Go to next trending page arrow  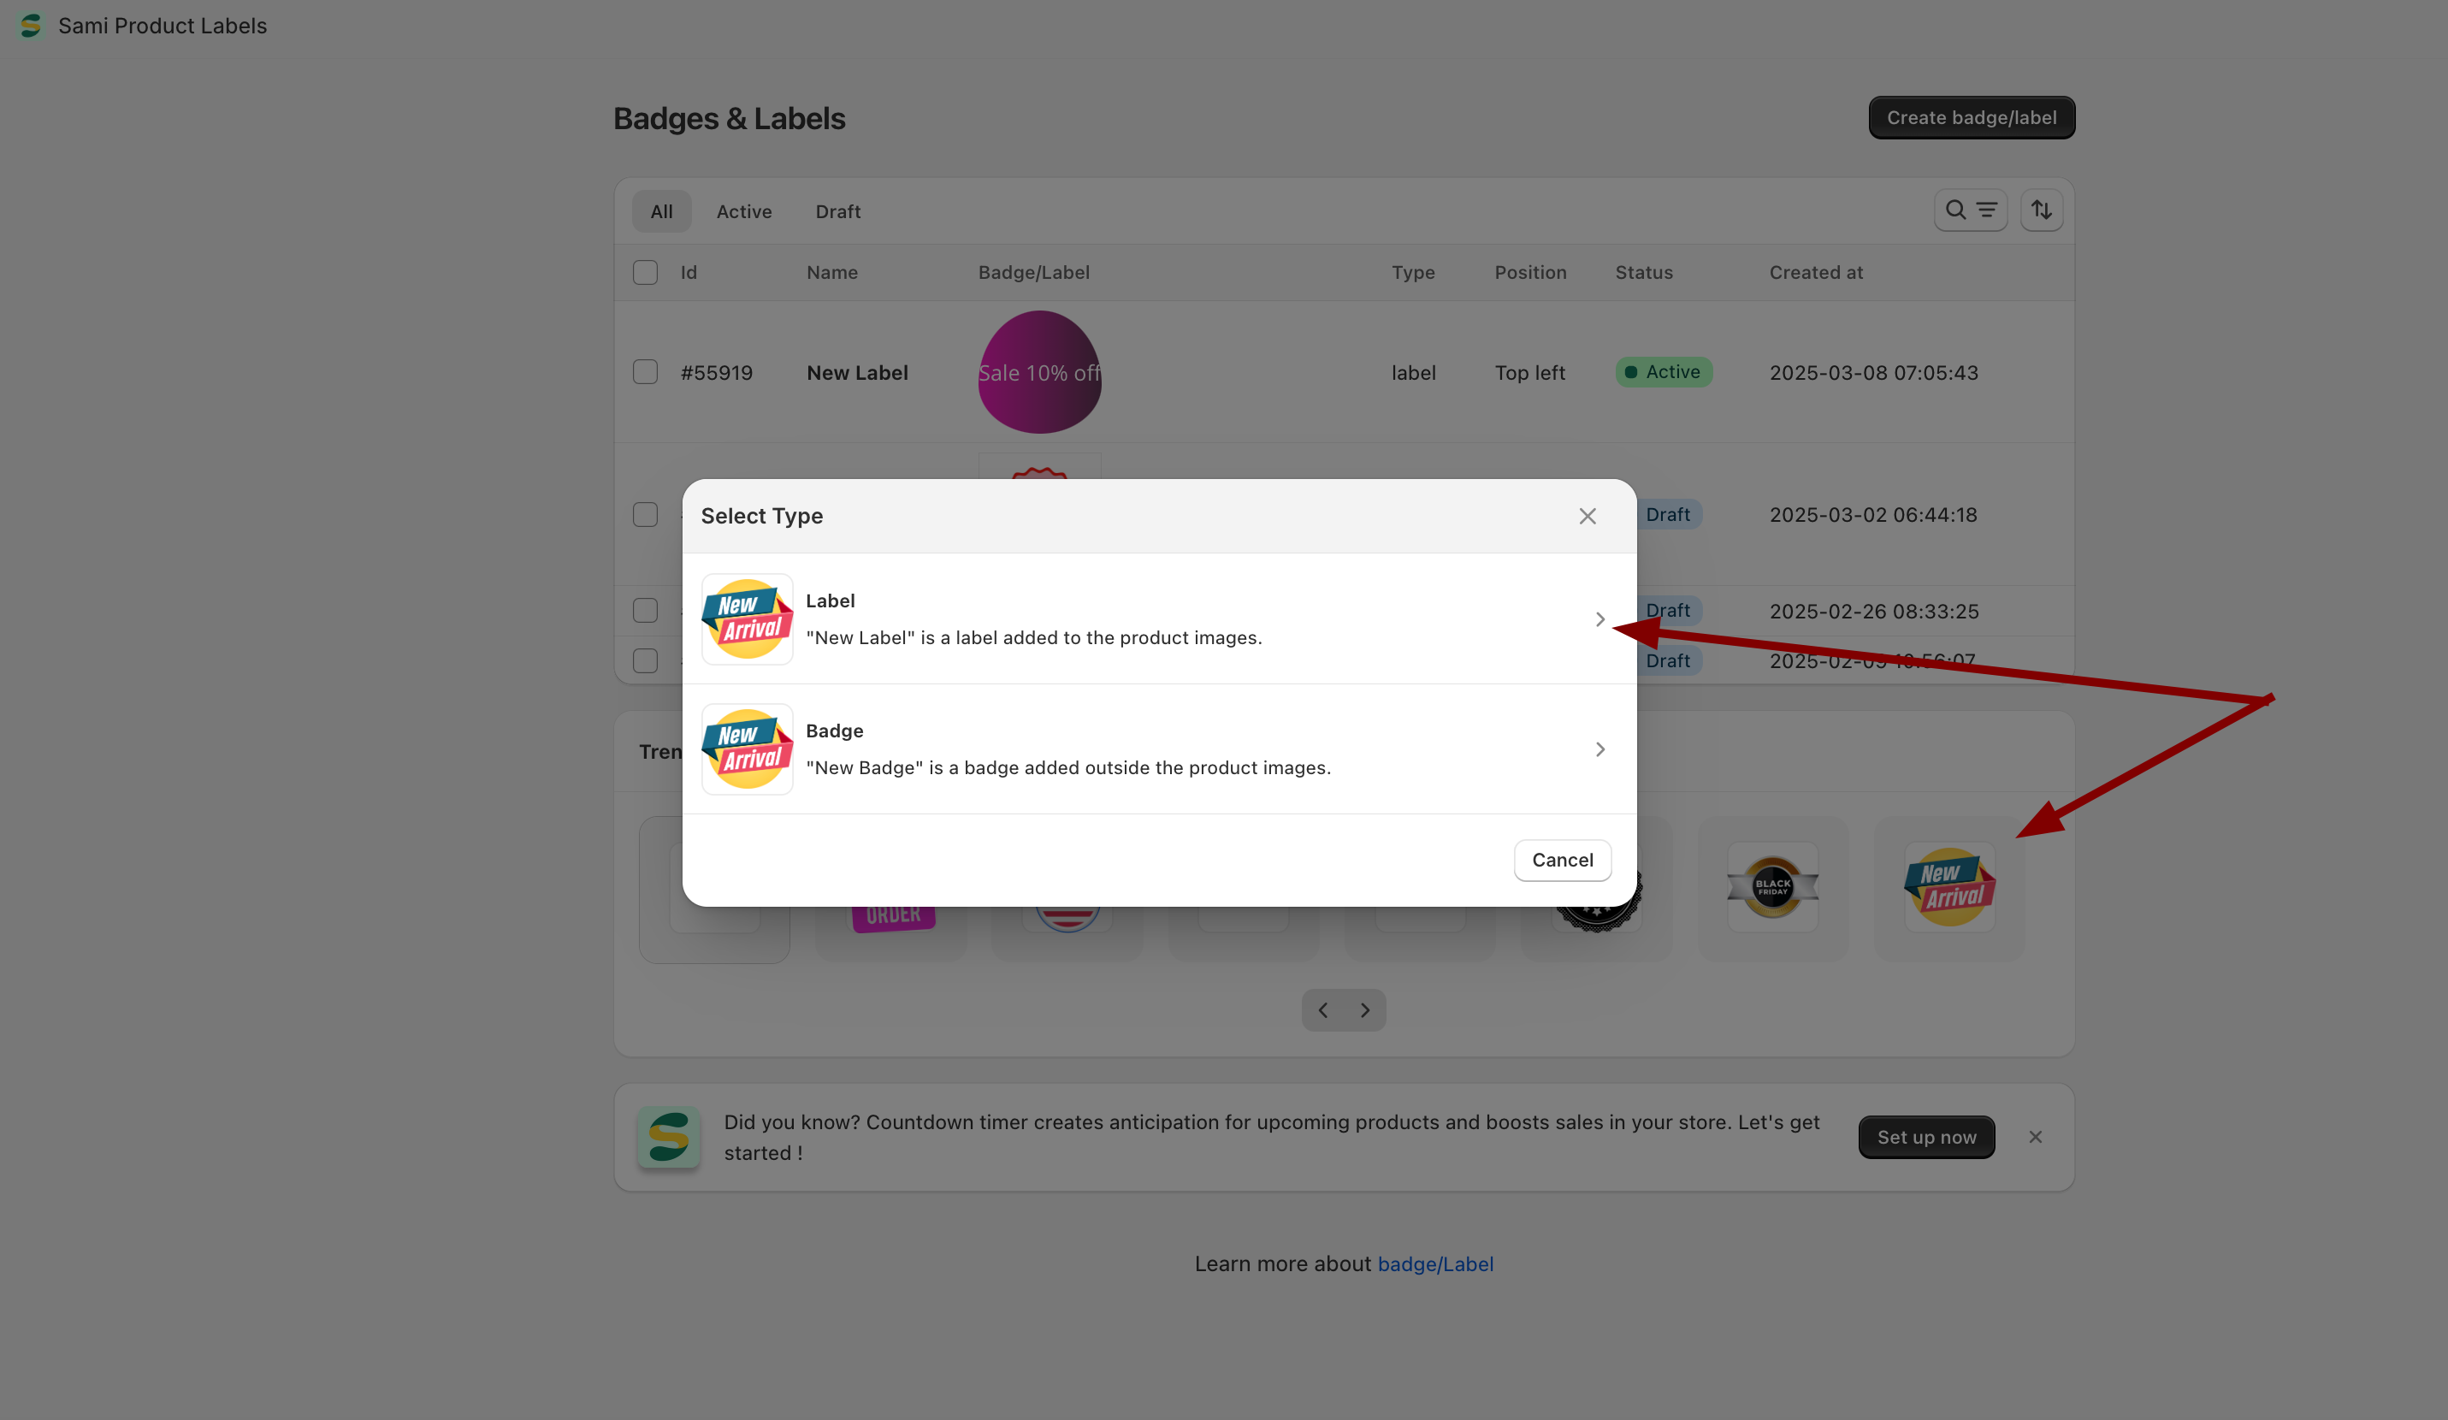click(x=1365, y=1010)
